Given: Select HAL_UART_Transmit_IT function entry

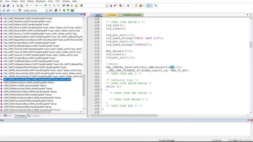Looking at the screenshot, I should point(41,55).
